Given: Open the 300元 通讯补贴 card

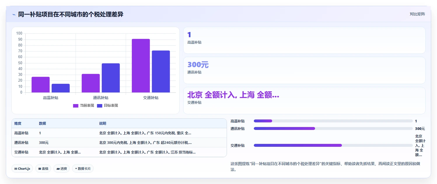Looking at the screenshot, I should [304, 70].
